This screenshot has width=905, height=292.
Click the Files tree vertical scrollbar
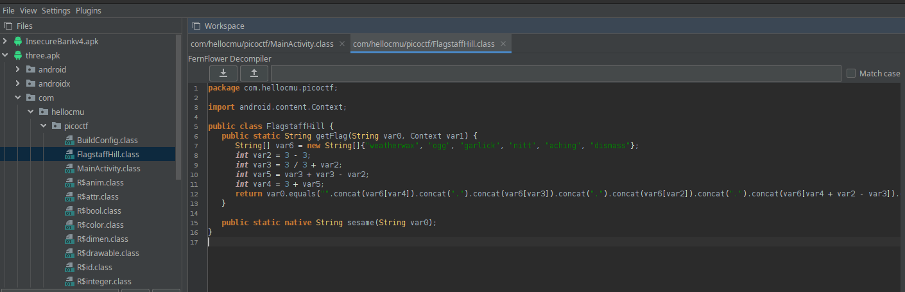[x=178, y=107]
